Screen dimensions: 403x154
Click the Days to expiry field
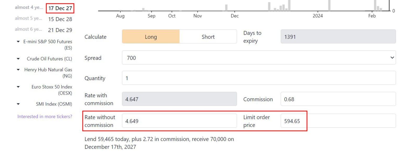(338, 36)
